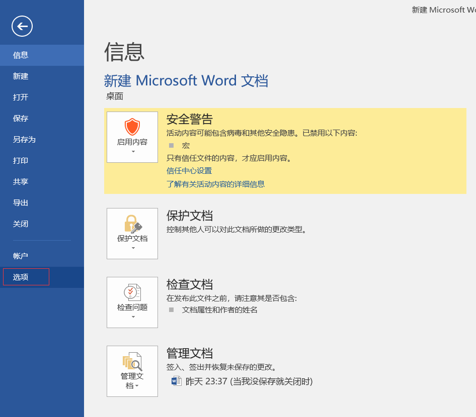This screenshot has width=476, height=417.
Task: Click the document title 新建 Microsoft Word 文档
Action: point(186,81)
